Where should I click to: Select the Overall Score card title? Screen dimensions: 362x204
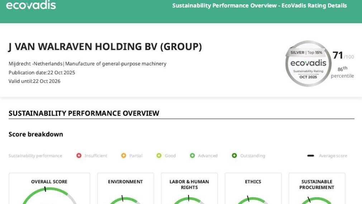(x=49, y=182)
